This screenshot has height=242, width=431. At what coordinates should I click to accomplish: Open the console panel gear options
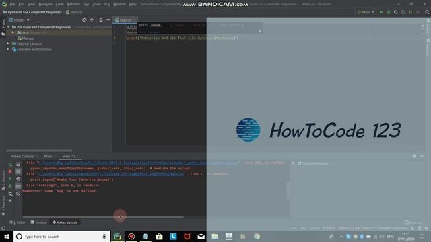pyautogui.click(x=414, y=156)
